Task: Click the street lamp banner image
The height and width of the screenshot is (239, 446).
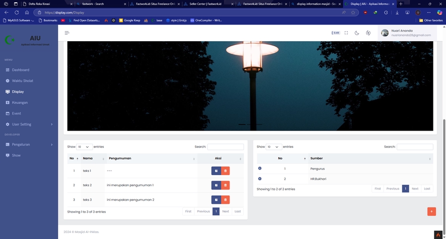Action: (x=250, y=86)
